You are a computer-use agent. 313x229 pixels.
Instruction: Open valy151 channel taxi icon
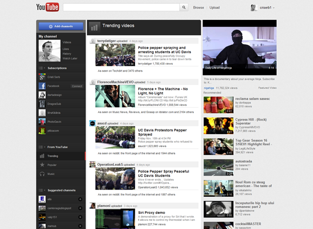pos(42,217)
